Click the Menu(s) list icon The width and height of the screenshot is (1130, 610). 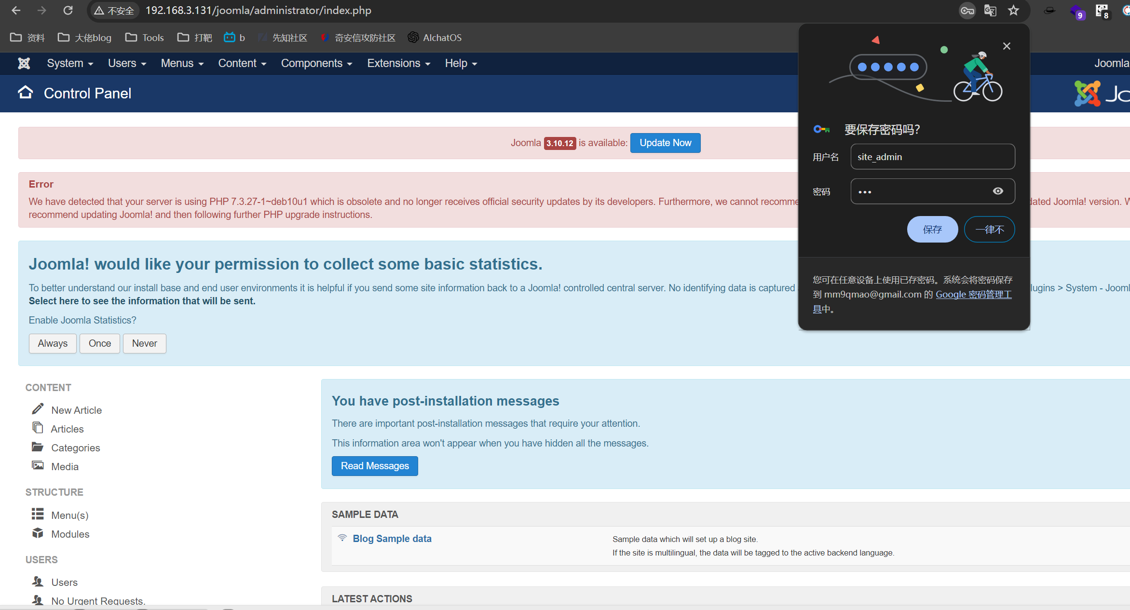pyautogui.click(x=38, y=514)
